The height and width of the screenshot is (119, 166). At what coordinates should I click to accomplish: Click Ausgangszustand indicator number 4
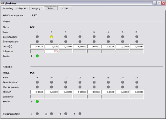(80, 114)
